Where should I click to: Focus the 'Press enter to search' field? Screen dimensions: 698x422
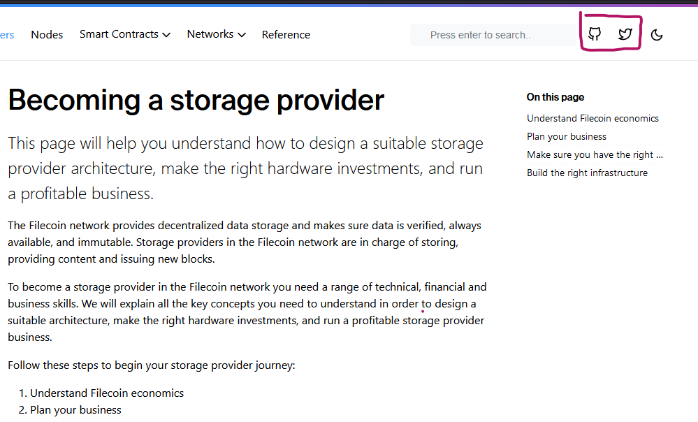[x=493, y=35]
